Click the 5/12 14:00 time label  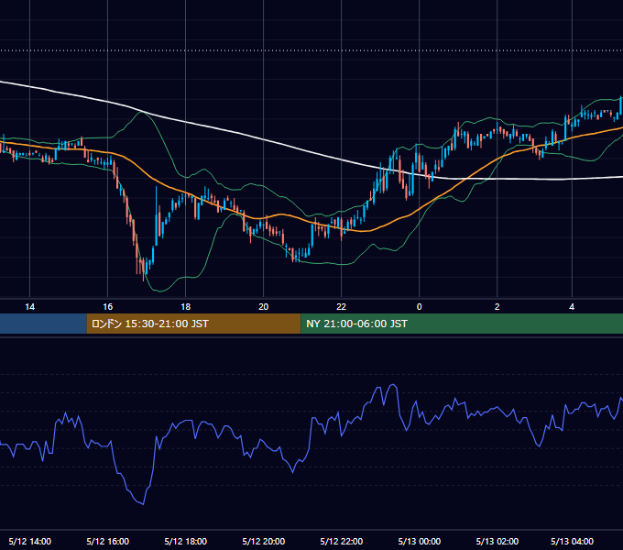click(30, 541)
